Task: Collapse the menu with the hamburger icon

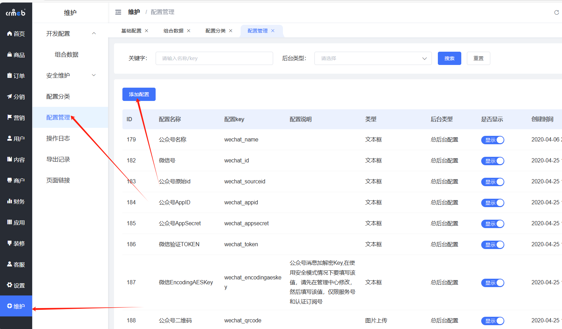Action: click(x=118, y=12)
